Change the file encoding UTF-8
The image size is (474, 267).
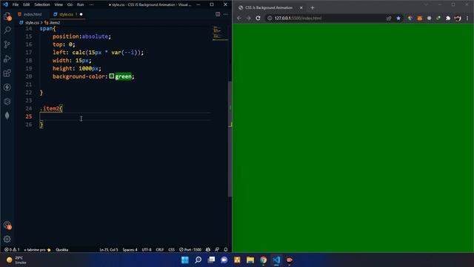(x=147, y=250)
